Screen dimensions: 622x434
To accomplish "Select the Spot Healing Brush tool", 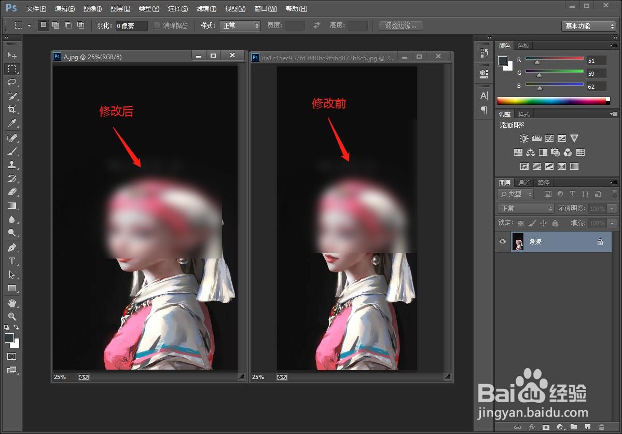I will (12, 138).
